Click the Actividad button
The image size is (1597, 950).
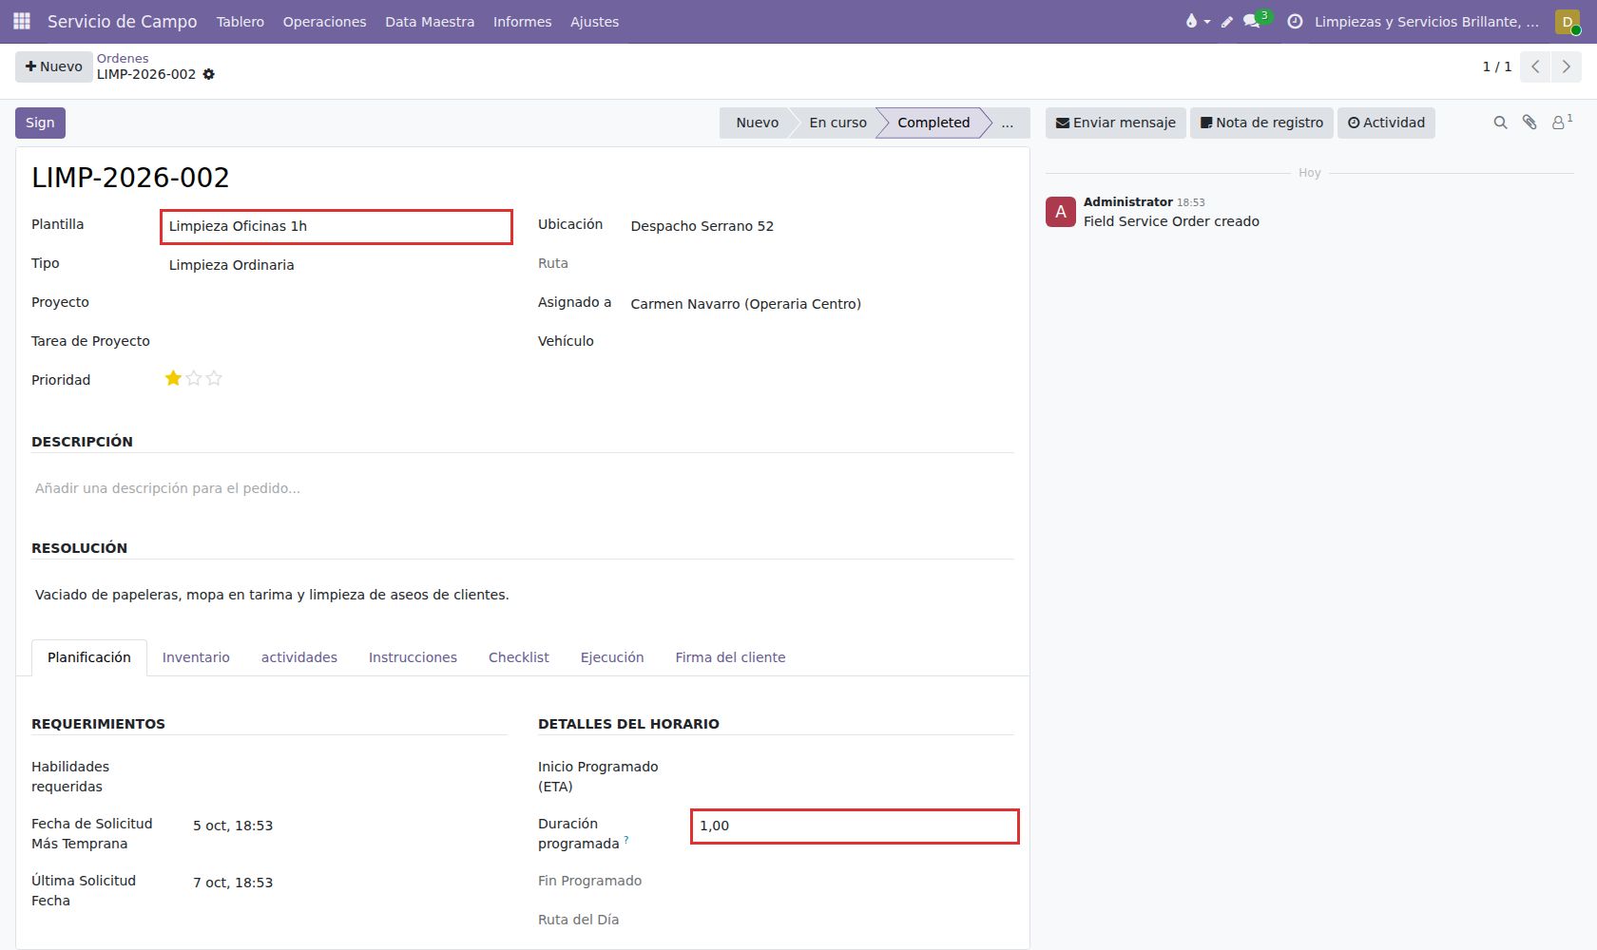[1386, 123]
